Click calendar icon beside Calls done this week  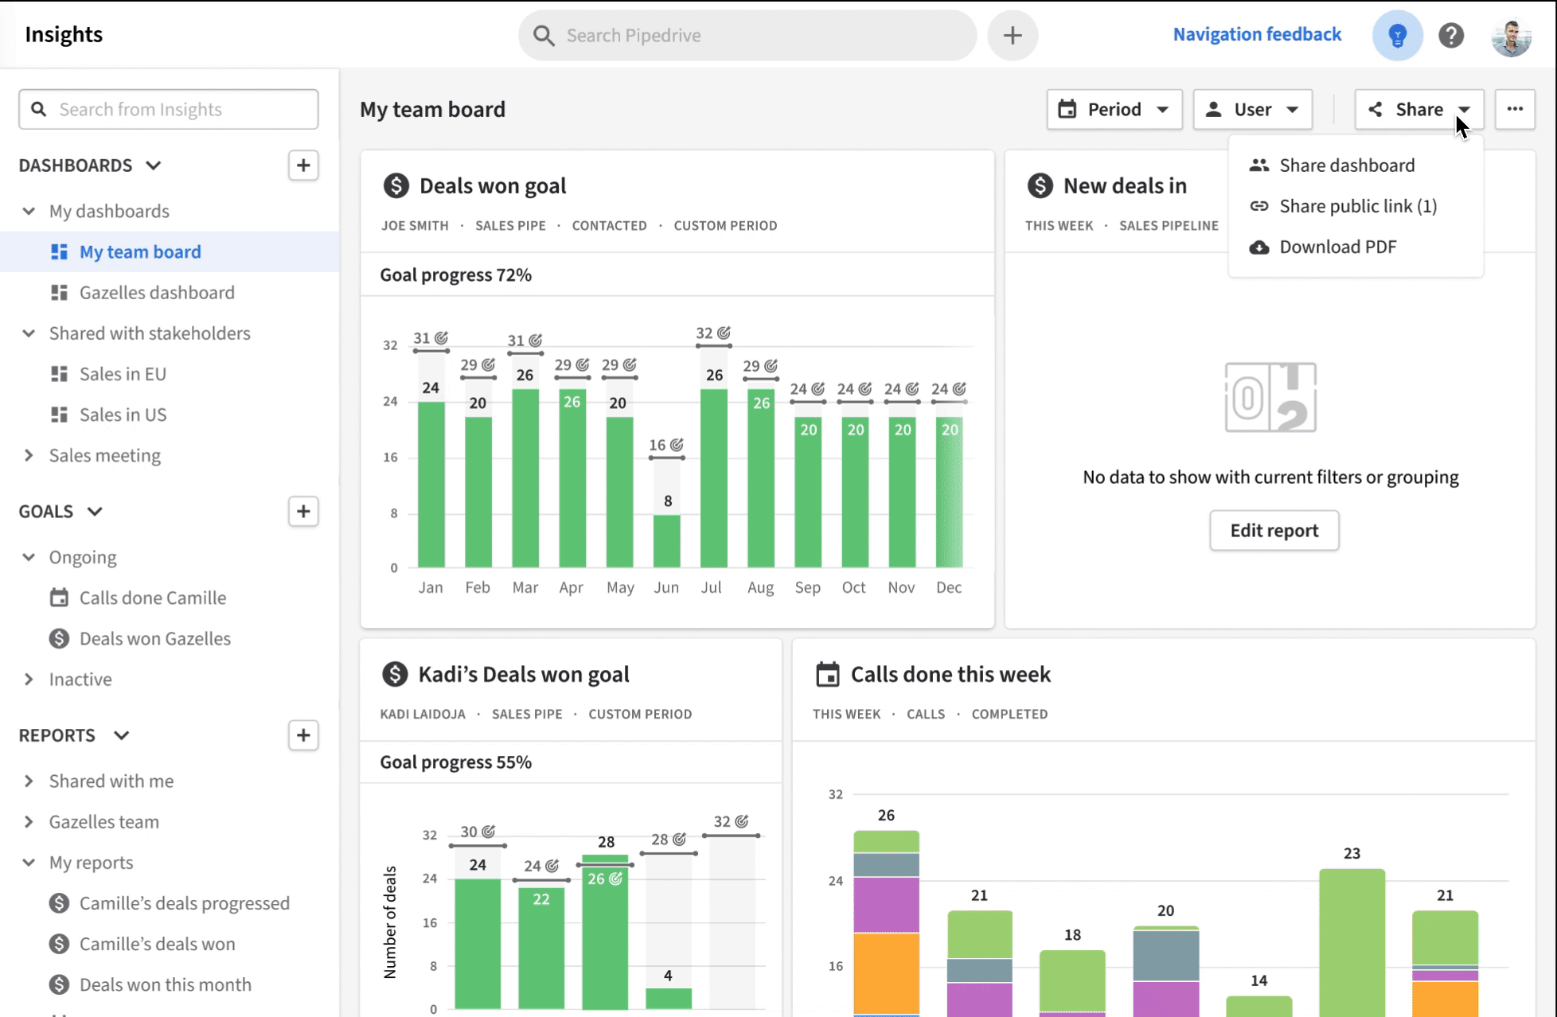[x=828, y=674]
